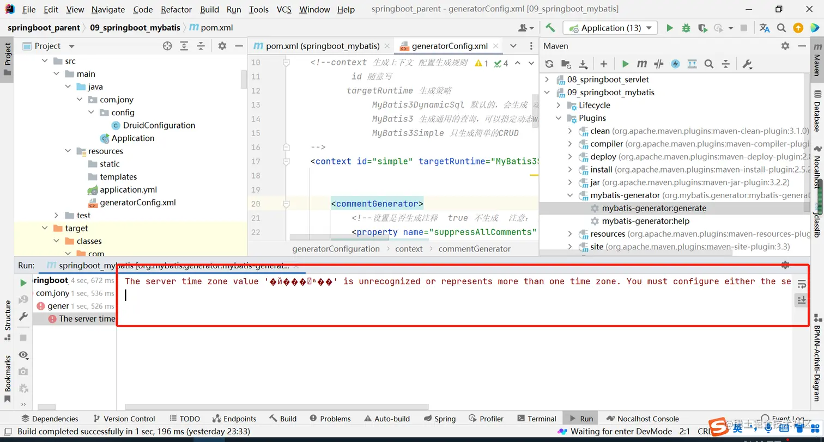Click Generate Sources and Update Folders in Maven toolbar
The image size is (824, 442).
tap(566, 64)
